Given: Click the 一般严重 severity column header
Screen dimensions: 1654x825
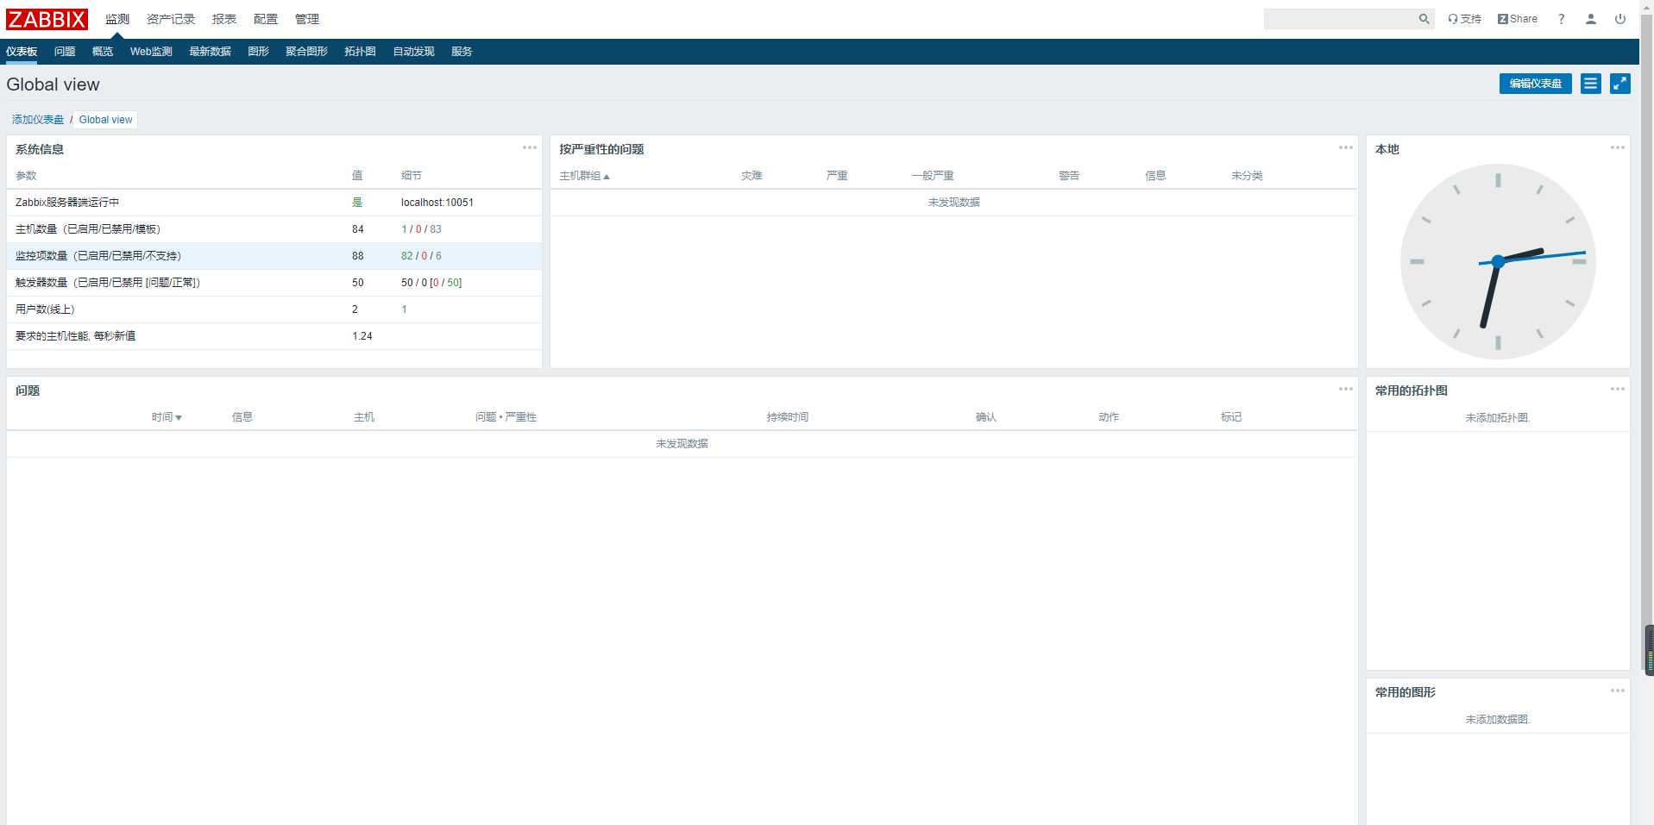Looking at the screenshot, I should click(933, 176).
